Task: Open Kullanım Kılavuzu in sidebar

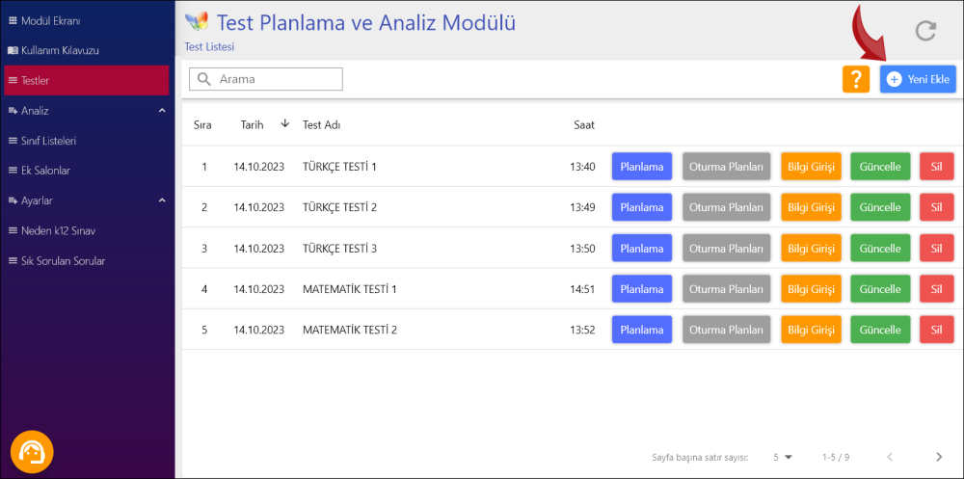Action: pos(59,50)
